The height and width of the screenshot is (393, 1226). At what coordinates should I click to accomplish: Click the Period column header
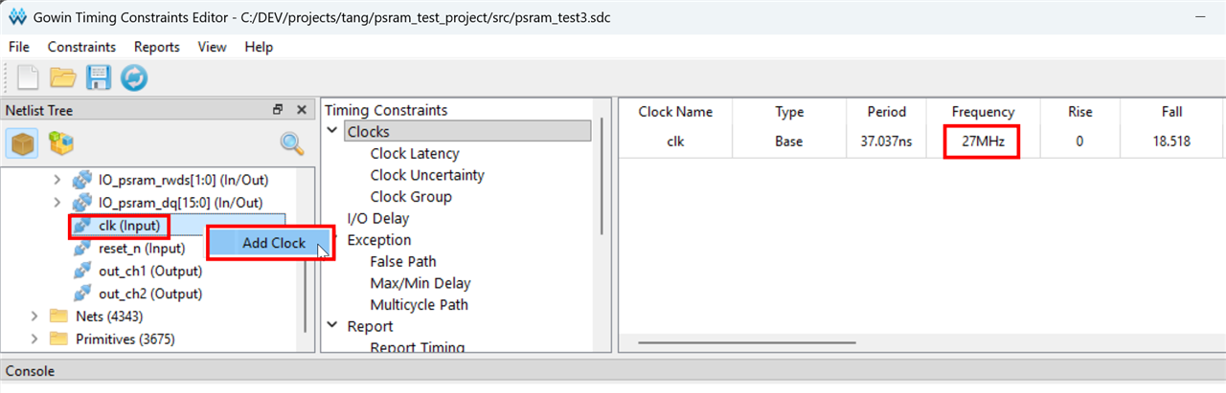886,112
